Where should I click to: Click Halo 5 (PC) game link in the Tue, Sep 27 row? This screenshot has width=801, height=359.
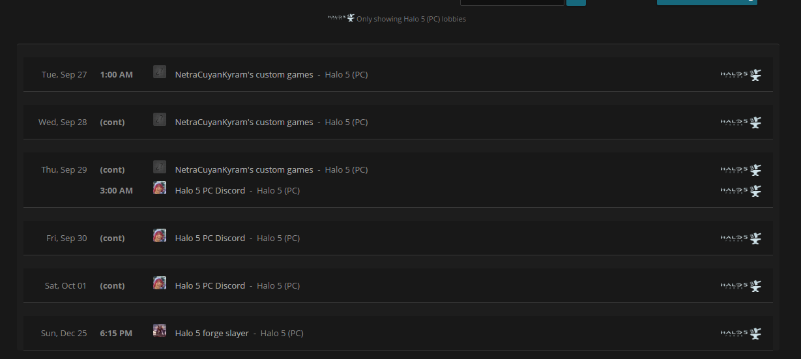pyautogui.click(x=346, y=75)
